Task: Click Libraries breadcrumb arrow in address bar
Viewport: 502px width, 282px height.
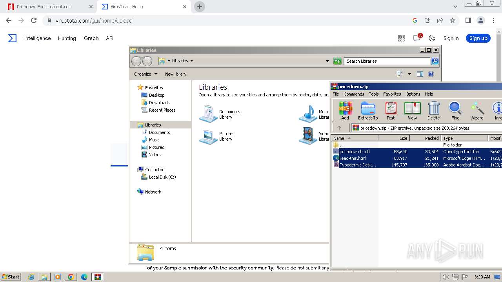Action: point(191,61)
